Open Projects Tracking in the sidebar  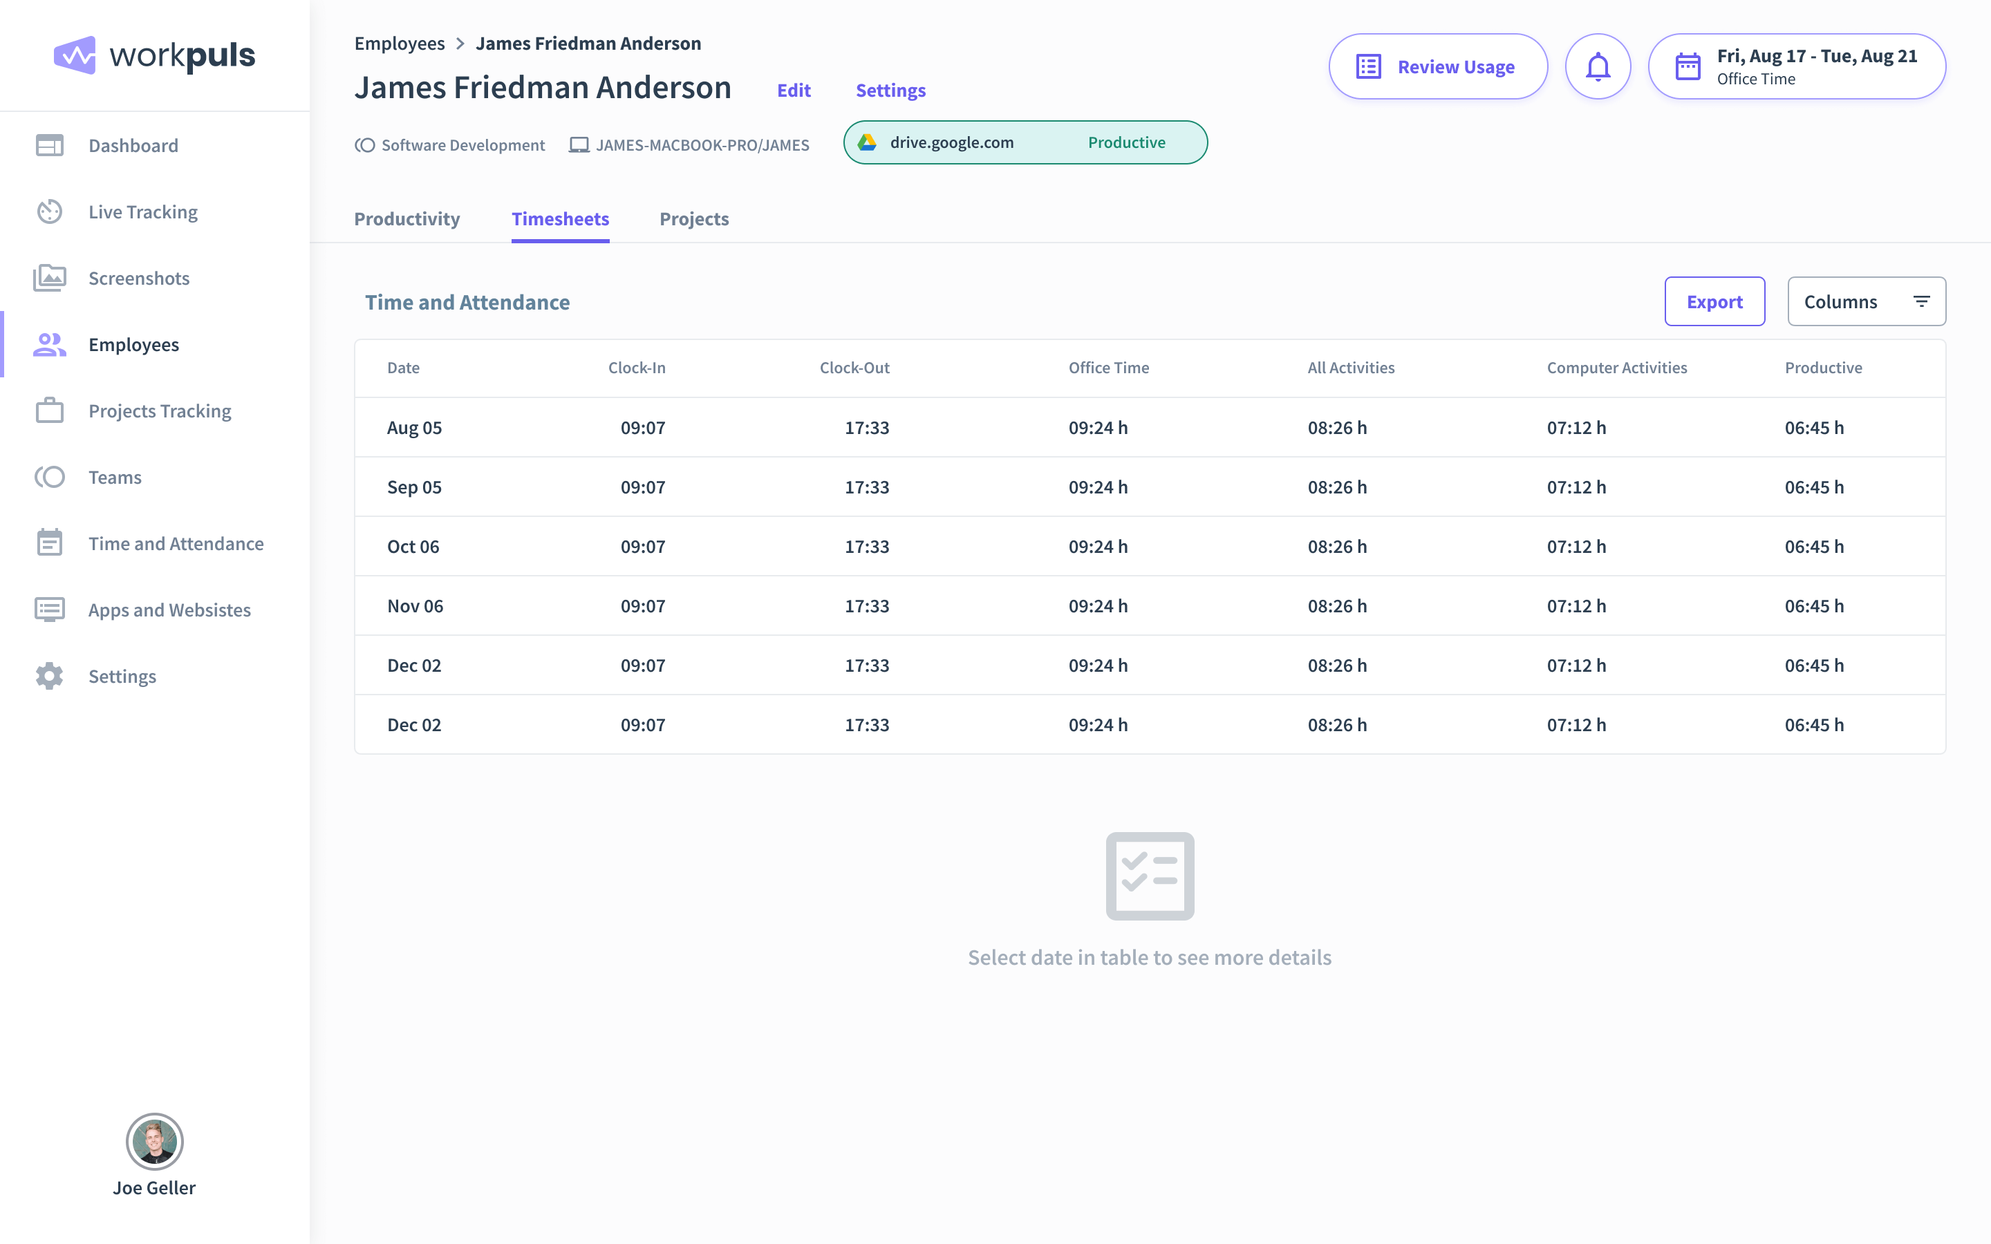pos(160,411)
